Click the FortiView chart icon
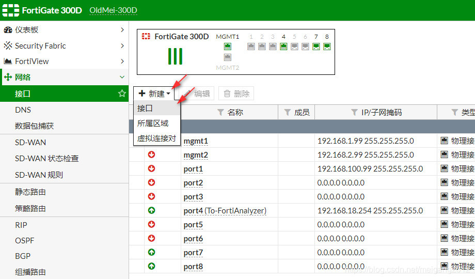The height and width of the screenshot is (279, 475). [8, 61]
